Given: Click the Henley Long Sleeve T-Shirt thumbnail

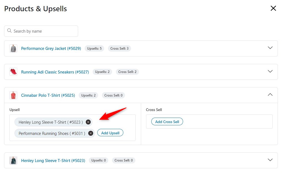Looking at the screenshot, I should [x=13, y=160].
